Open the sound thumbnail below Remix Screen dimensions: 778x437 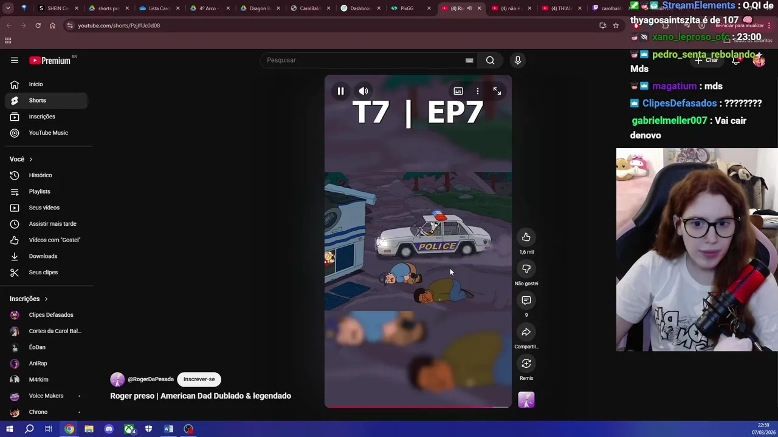point(526,400)
